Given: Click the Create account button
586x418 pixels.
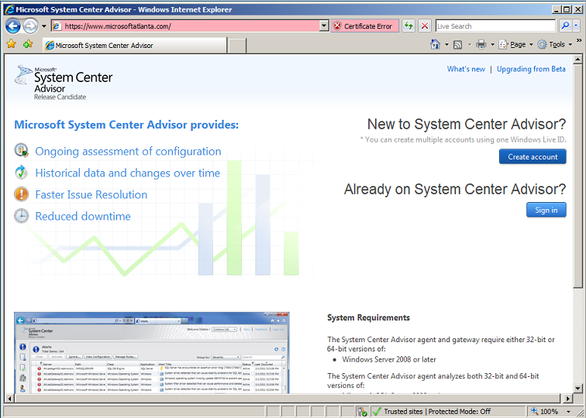Looking at the screenshot, I should click(x=533, y=156).
